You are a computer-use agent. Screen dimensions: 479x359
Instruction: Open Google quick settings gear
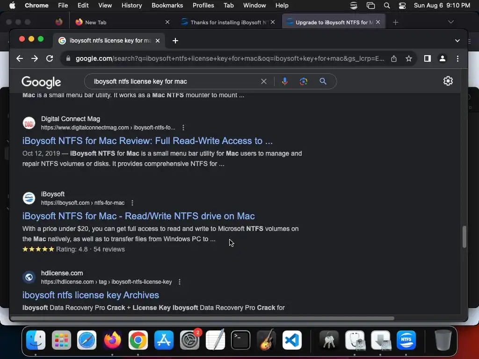tap(448, 81)
